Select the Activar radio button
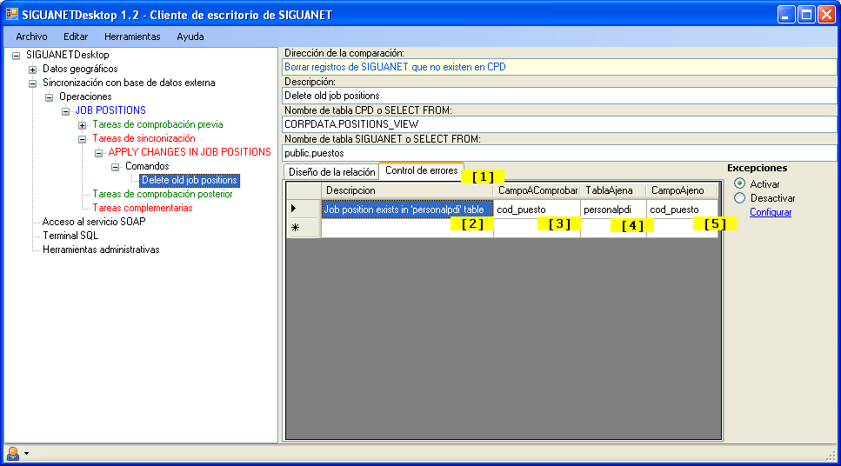This screenshot has width=841, height=466. click(739, 183)
